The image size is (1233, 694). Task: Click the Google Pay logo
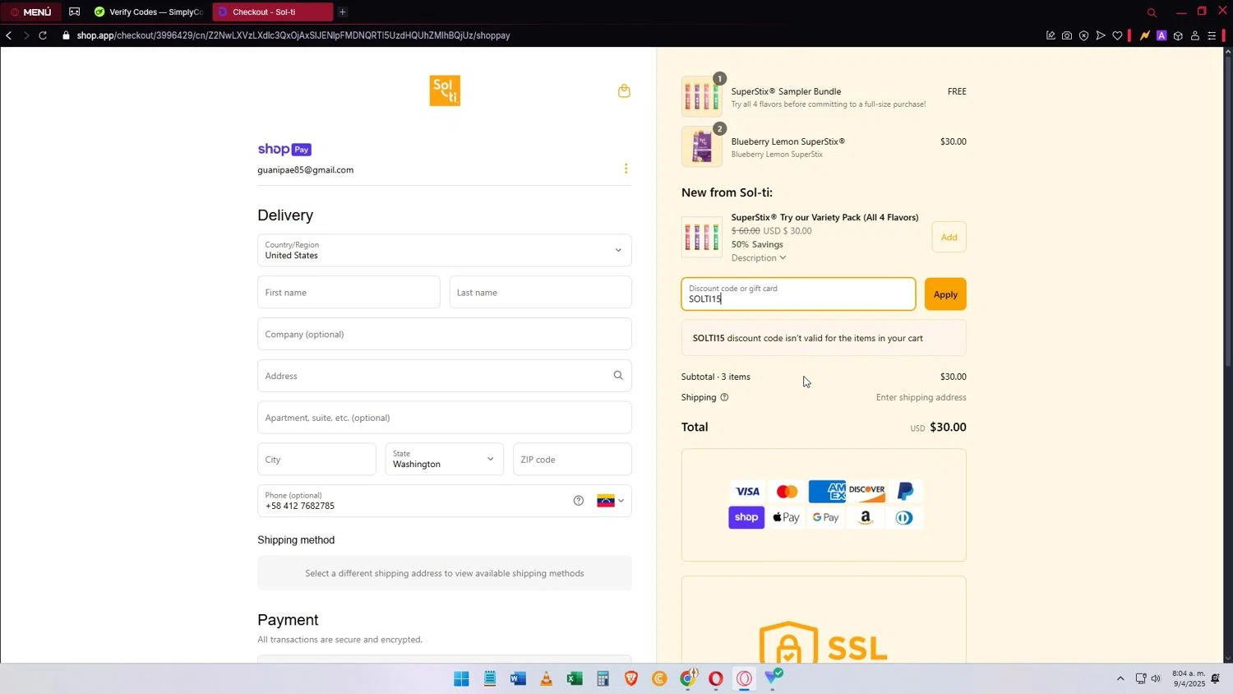825,517
